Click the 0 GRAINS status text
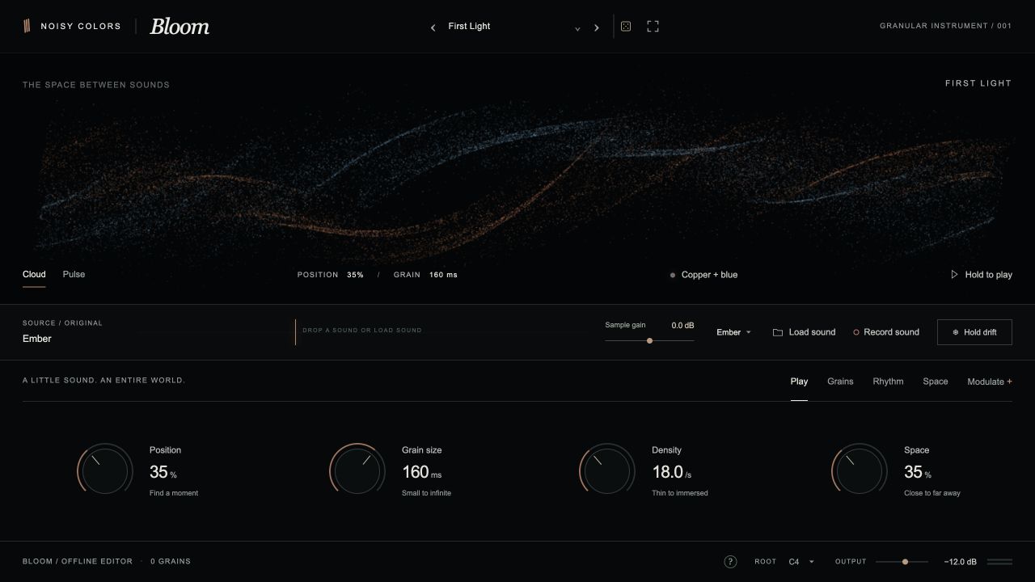Image resolution: width=1035 pixels, height=582 pixels. click(171, 561)
